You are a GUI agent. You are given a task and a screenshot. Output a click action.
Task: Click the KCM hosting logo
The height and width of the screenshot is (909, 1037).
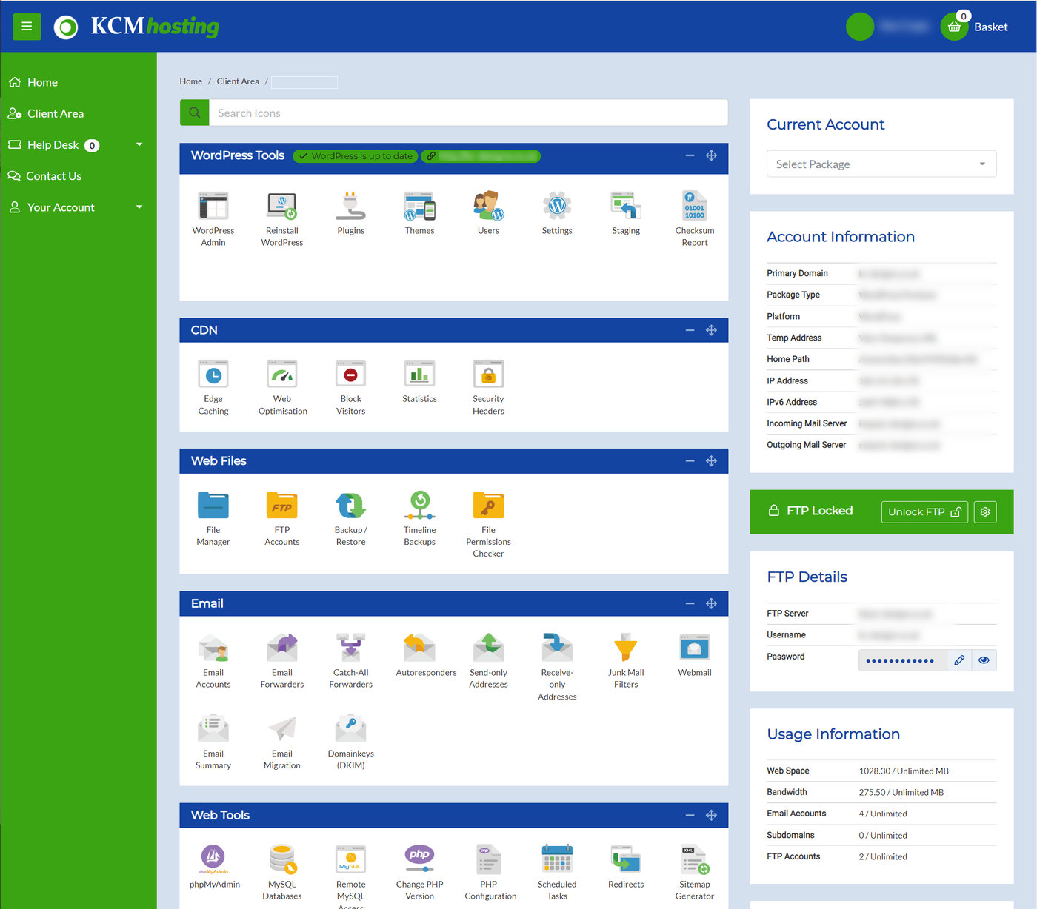(x=137, y=27)
